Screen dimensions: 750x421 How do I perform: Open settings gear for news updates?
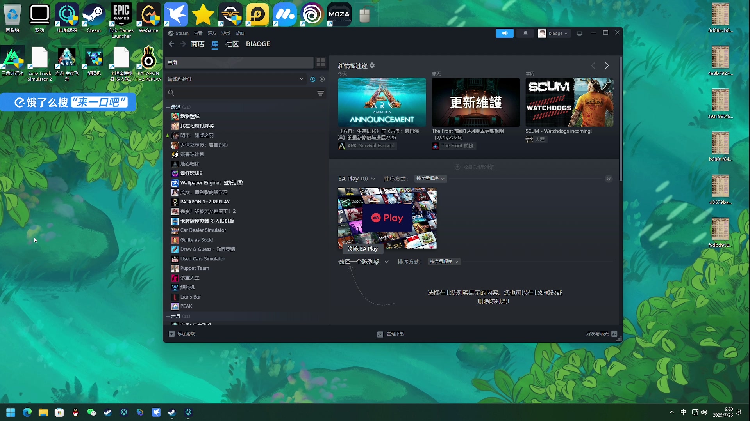click(372, 65)
